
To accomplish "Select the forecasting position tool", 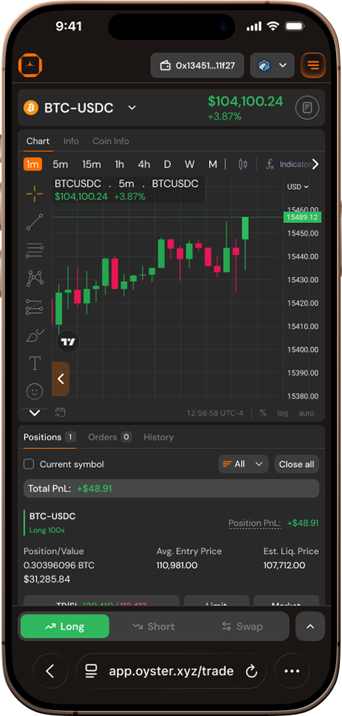I will (x=35, y=307).
